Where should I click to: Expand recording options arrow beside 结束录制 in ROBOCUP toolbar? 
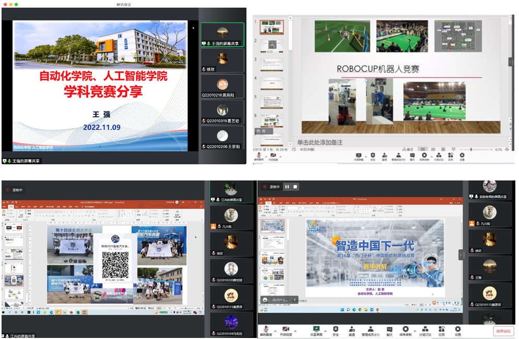point(432,156)
